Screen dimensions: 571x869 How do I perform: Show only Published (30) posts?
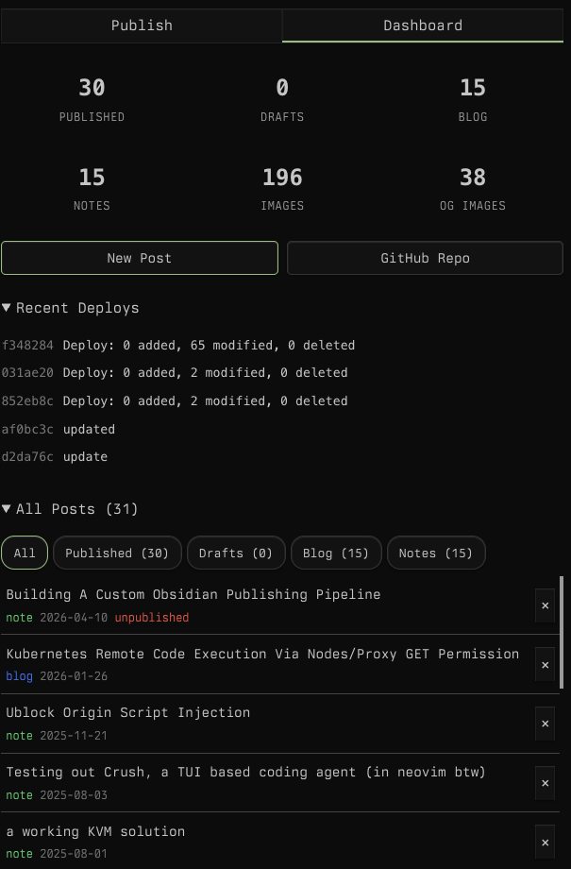[117, 554]
